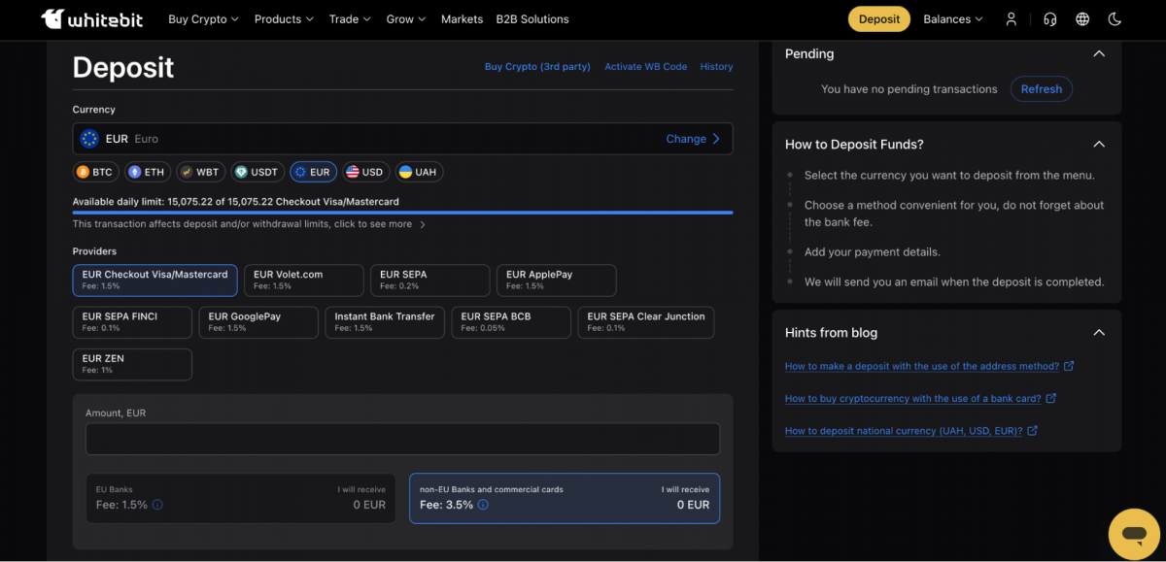This screenshot has height=562, width=1166.
Task: Open the yellow chat widget
Action: 1134,534
